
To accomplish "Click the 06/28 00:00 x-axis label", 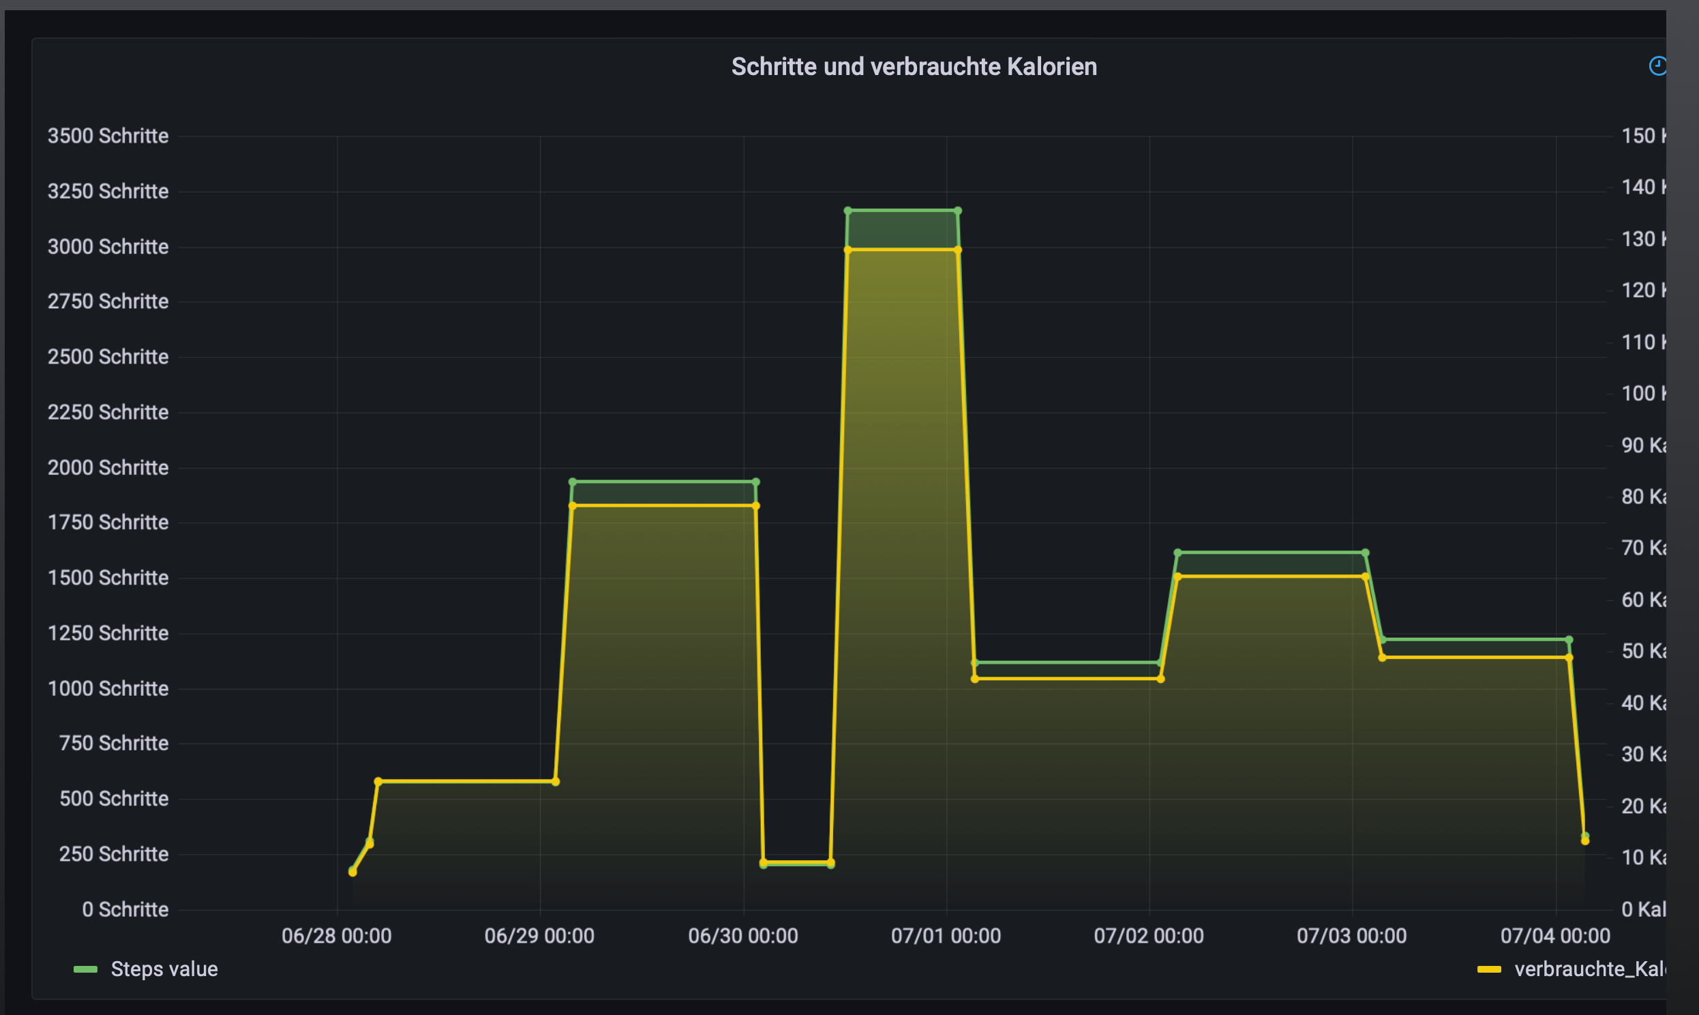I will point(336,936).
